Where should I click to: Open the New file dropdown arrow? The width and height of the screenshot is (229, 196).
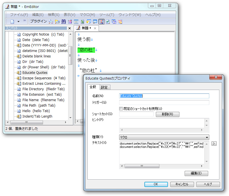point(18,22)
